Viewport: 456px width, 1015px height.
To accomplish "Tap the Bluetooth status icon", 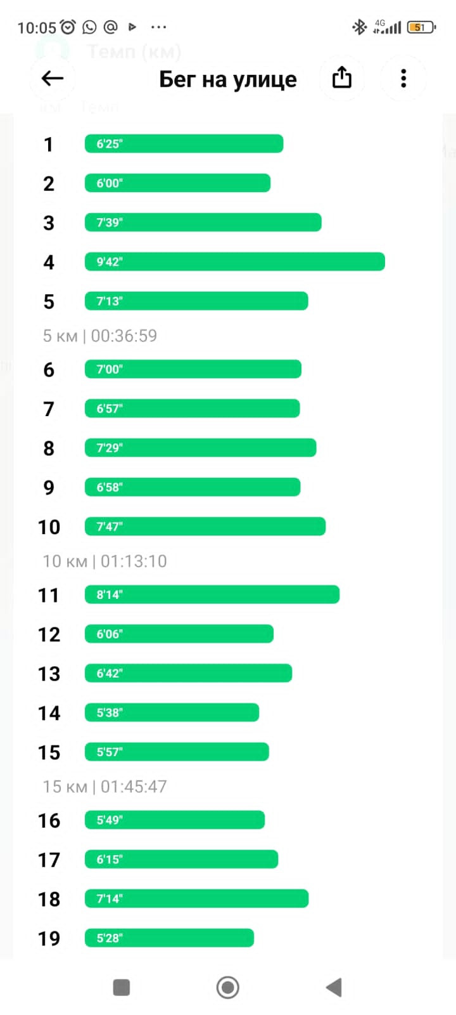I will pos(359,27).
